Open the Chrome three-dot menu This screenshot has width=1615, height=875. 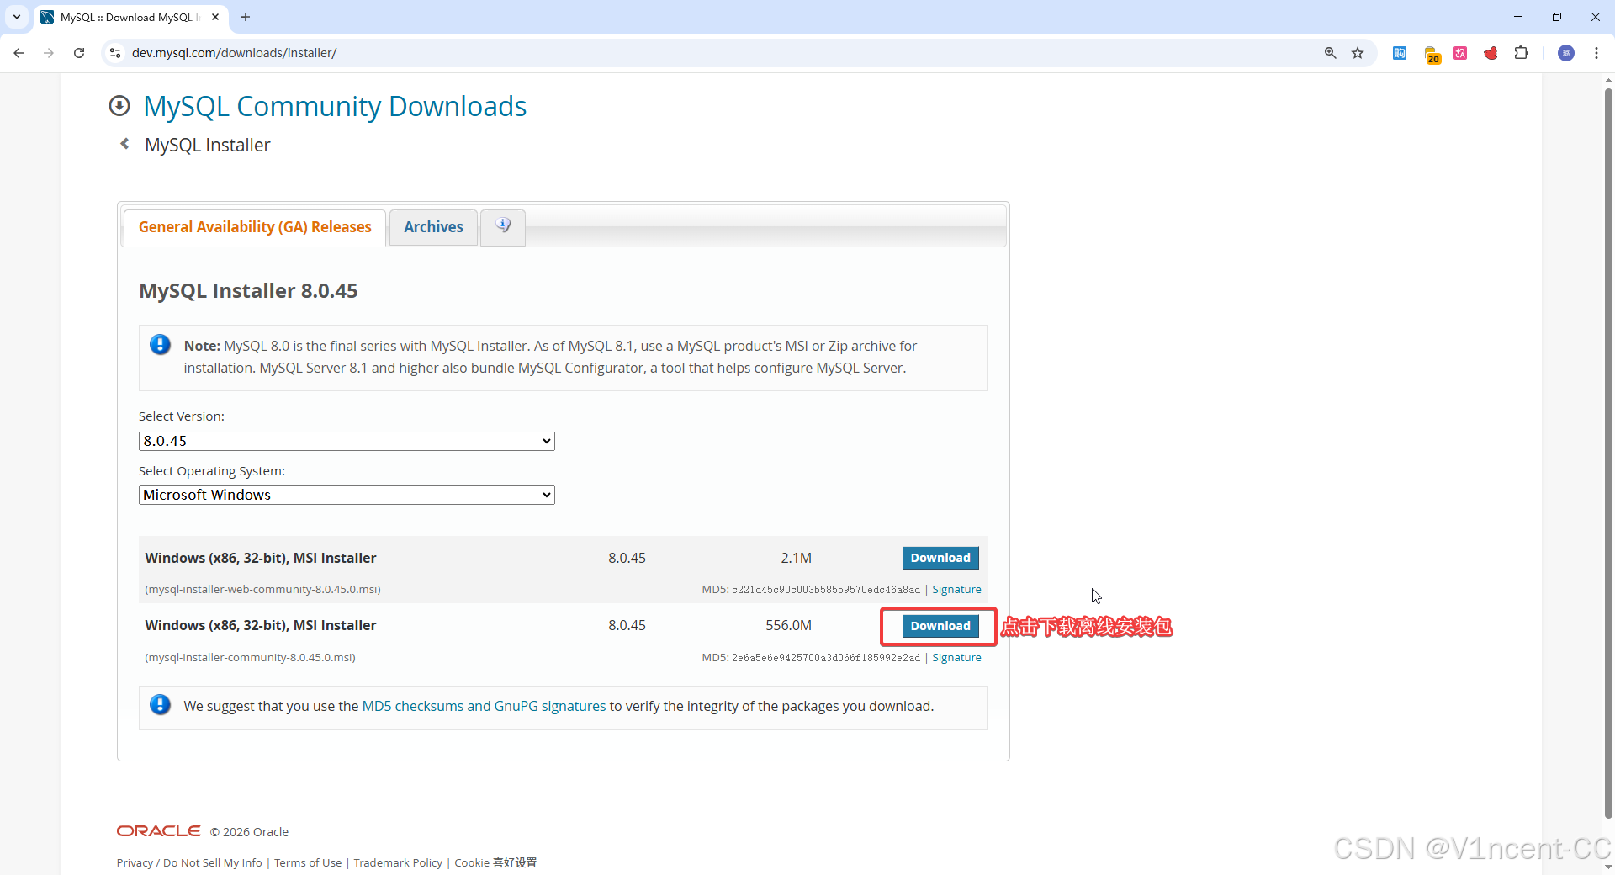click(1596, 53)
